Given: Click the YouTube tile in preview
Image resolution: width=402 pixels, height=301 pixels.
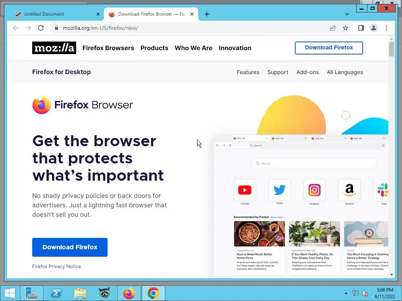Looking at the screenshot, I should click(x=245, y=190).
